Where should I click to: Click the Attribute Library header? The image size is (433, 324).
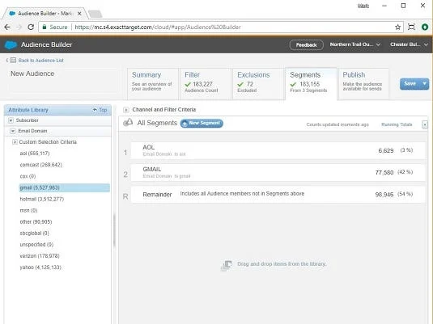pos(57,110)
